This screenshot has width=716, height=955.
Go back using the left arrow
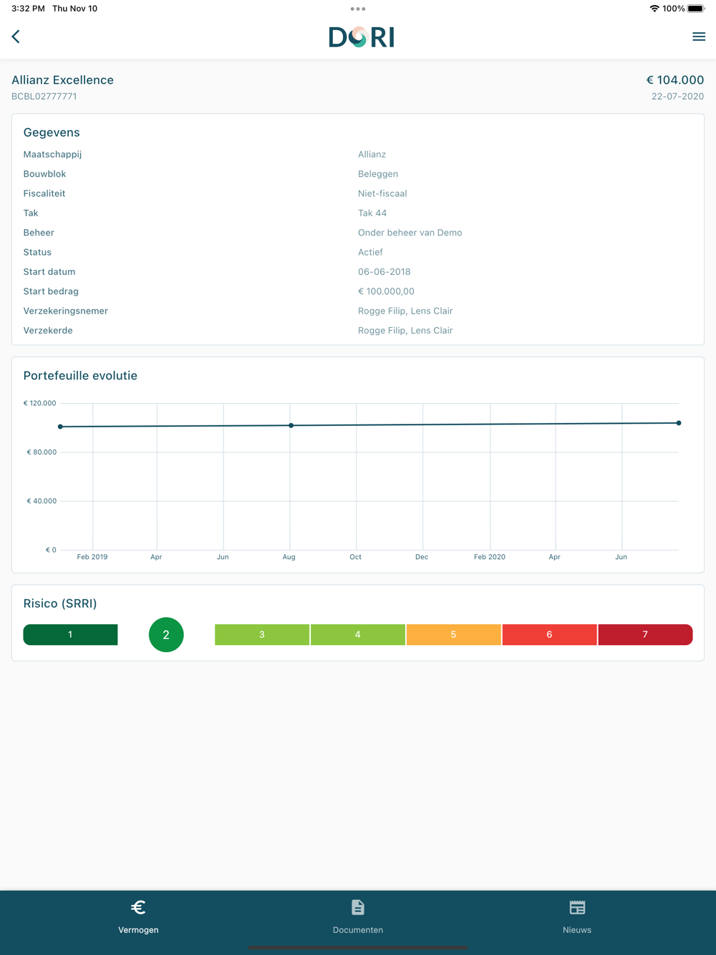(16, 37)
